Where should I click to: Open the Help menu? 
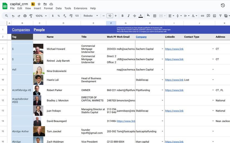[93, 8]
